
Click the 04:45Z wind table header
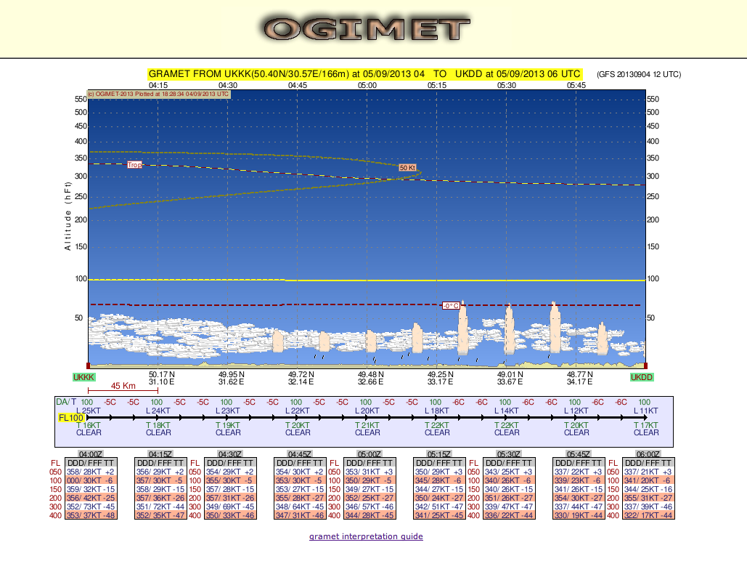[298, 453]
